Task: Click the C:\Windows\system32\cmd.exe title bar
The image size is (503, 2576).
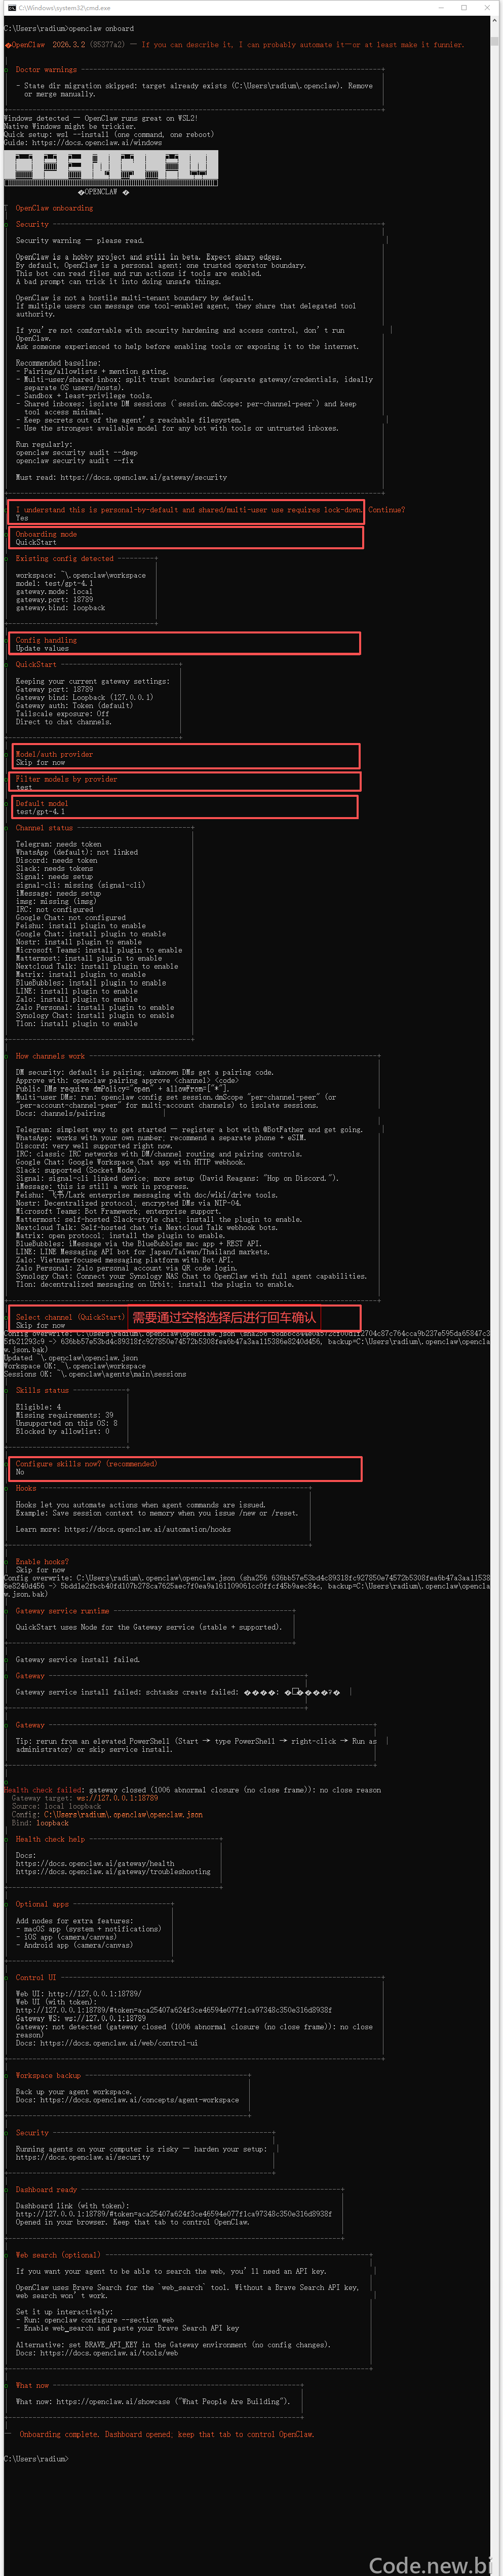Action: (251, 7)
